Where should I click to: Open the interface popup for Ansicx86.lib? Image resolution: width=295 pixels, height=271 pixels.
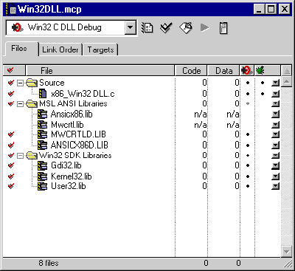[276, 114]
